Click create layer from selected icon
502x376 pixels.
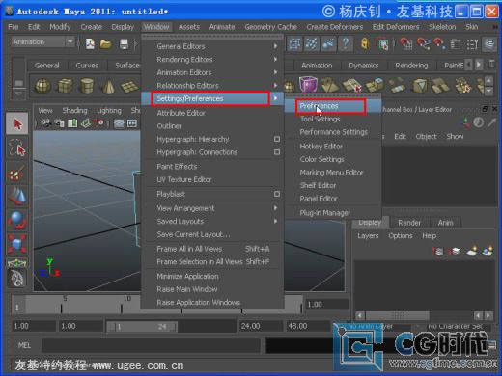488,251
